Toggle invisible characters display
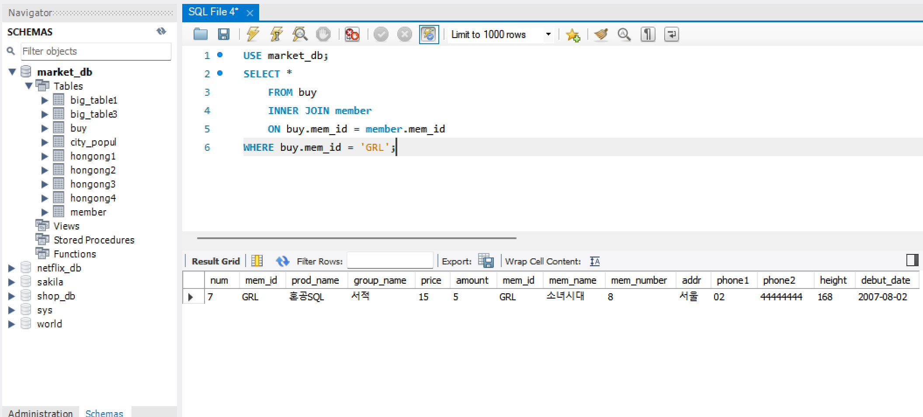 tap(648, 34)
